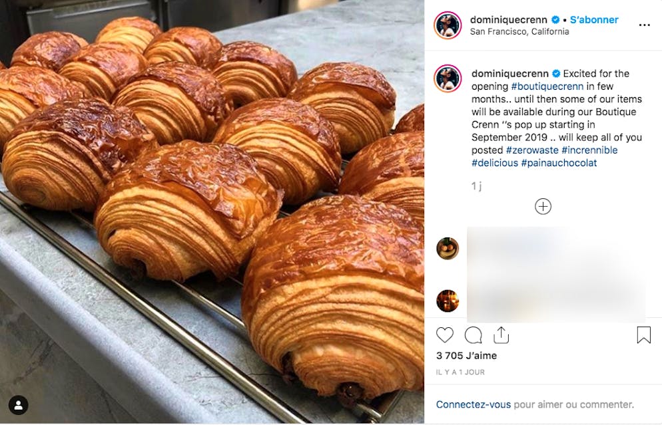662x425 pixels.
Task: Open the three-dots more options menu
Action: pos(644,25)
